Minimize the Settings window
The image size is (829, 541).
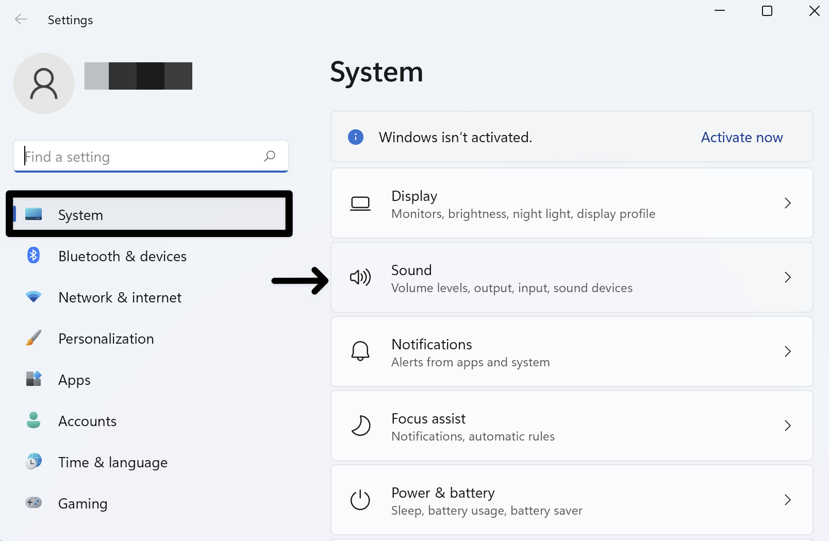[x=720, y=11]
